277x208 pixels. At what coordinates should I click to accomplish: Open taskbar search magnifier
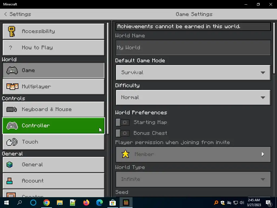click(19, 203)
